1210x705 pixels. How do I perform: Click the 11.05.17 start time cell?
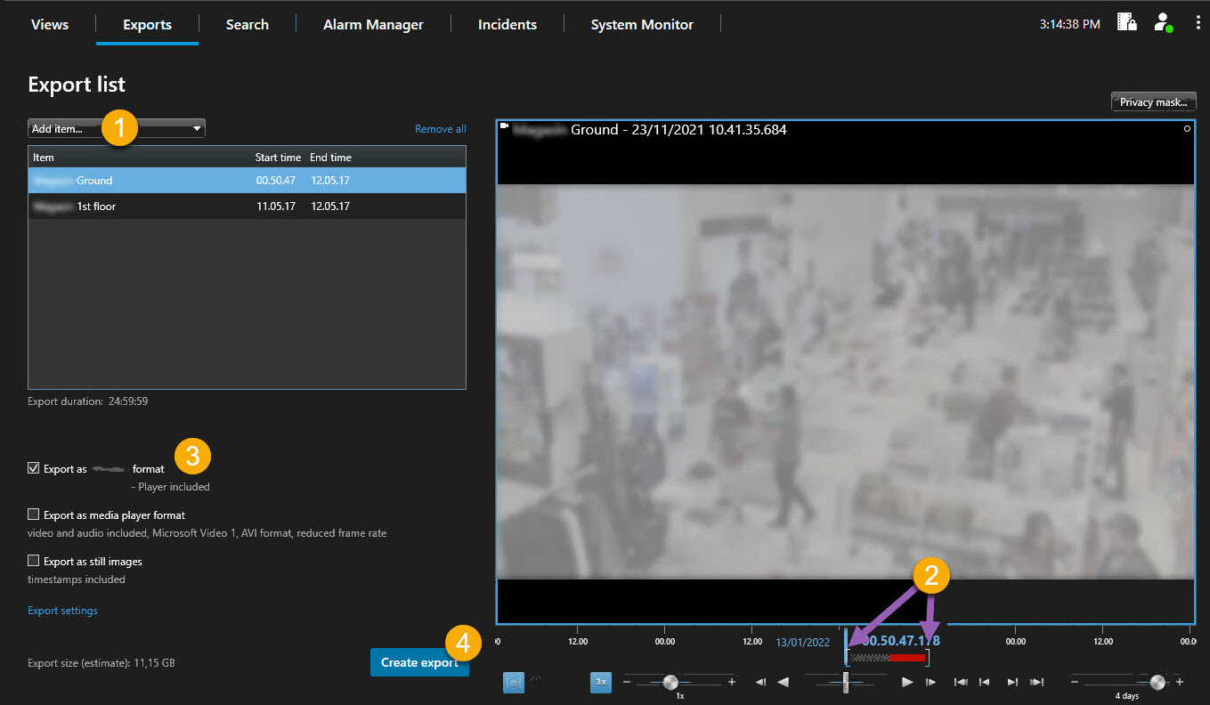tap(275, 207)
